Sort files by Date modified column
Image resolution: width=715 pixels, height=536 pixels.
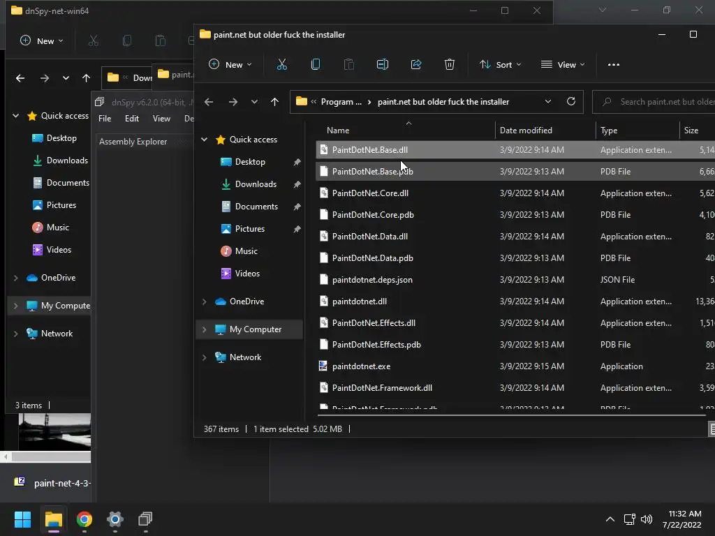point(526,131)
